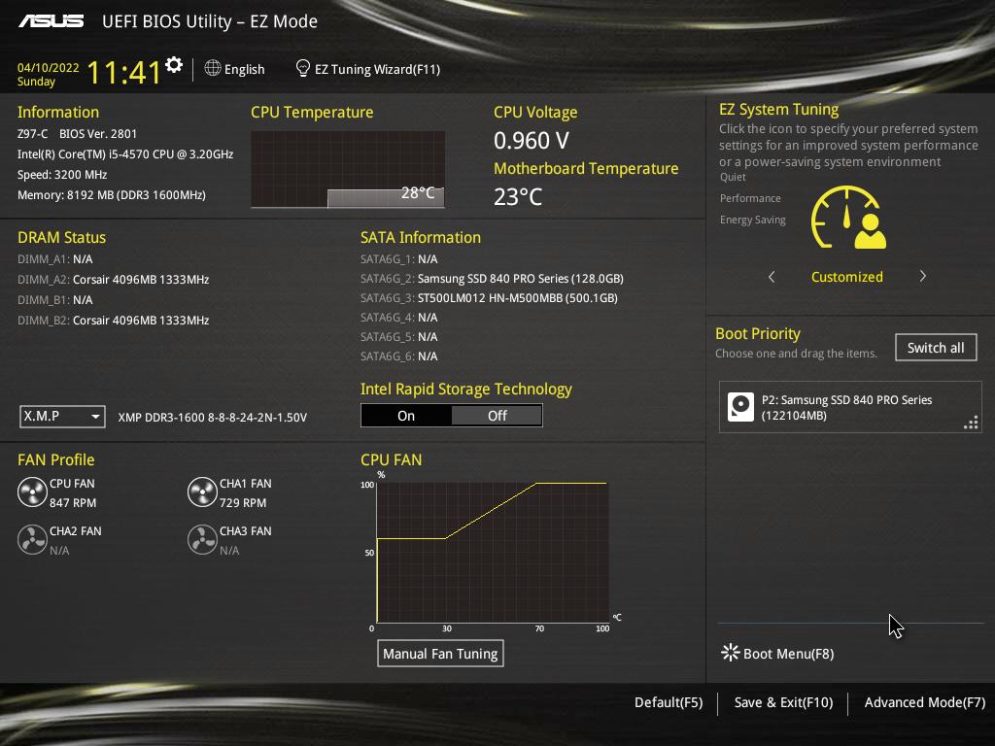995x746 pixels.
Task: Turn Intel Rapid Storage Technology On
Action: point(406,416)
